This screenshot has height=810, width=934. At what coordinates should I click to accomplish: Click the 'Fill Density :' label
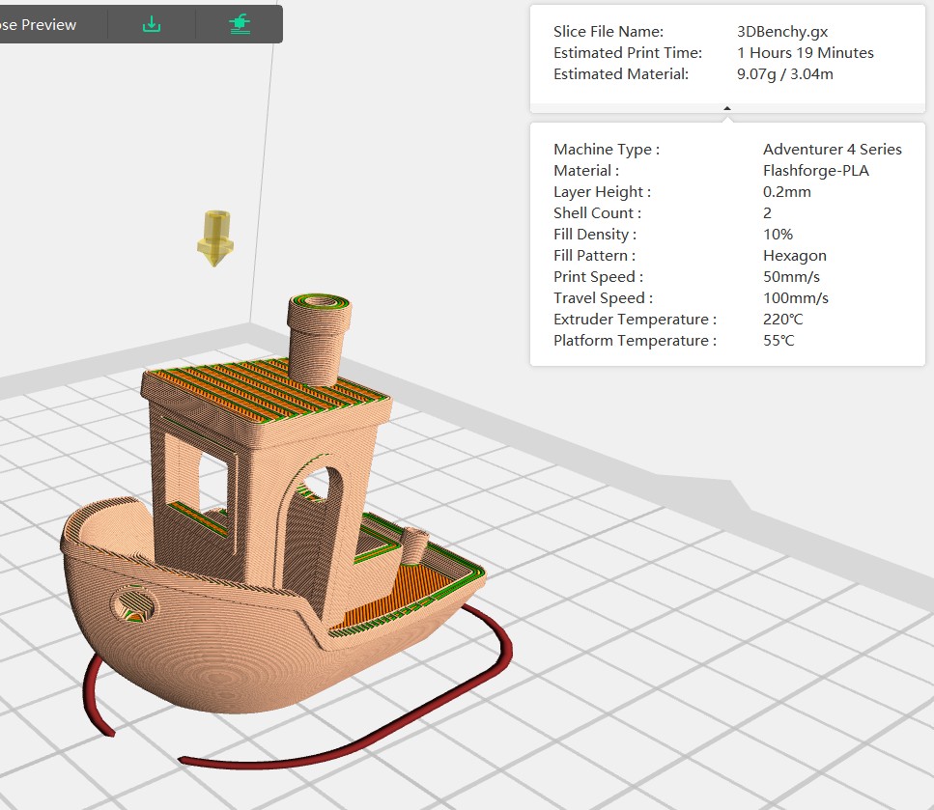(x=595, y=235)
